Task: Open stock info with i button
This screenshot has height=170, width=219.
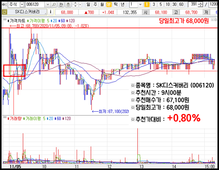Action: point(51,12)
